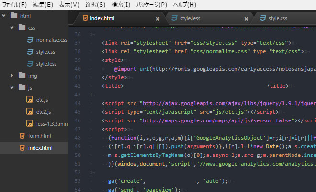Screen dimensions: 316x192
Task: Open normalize.css from the tree
Action: 52,40
